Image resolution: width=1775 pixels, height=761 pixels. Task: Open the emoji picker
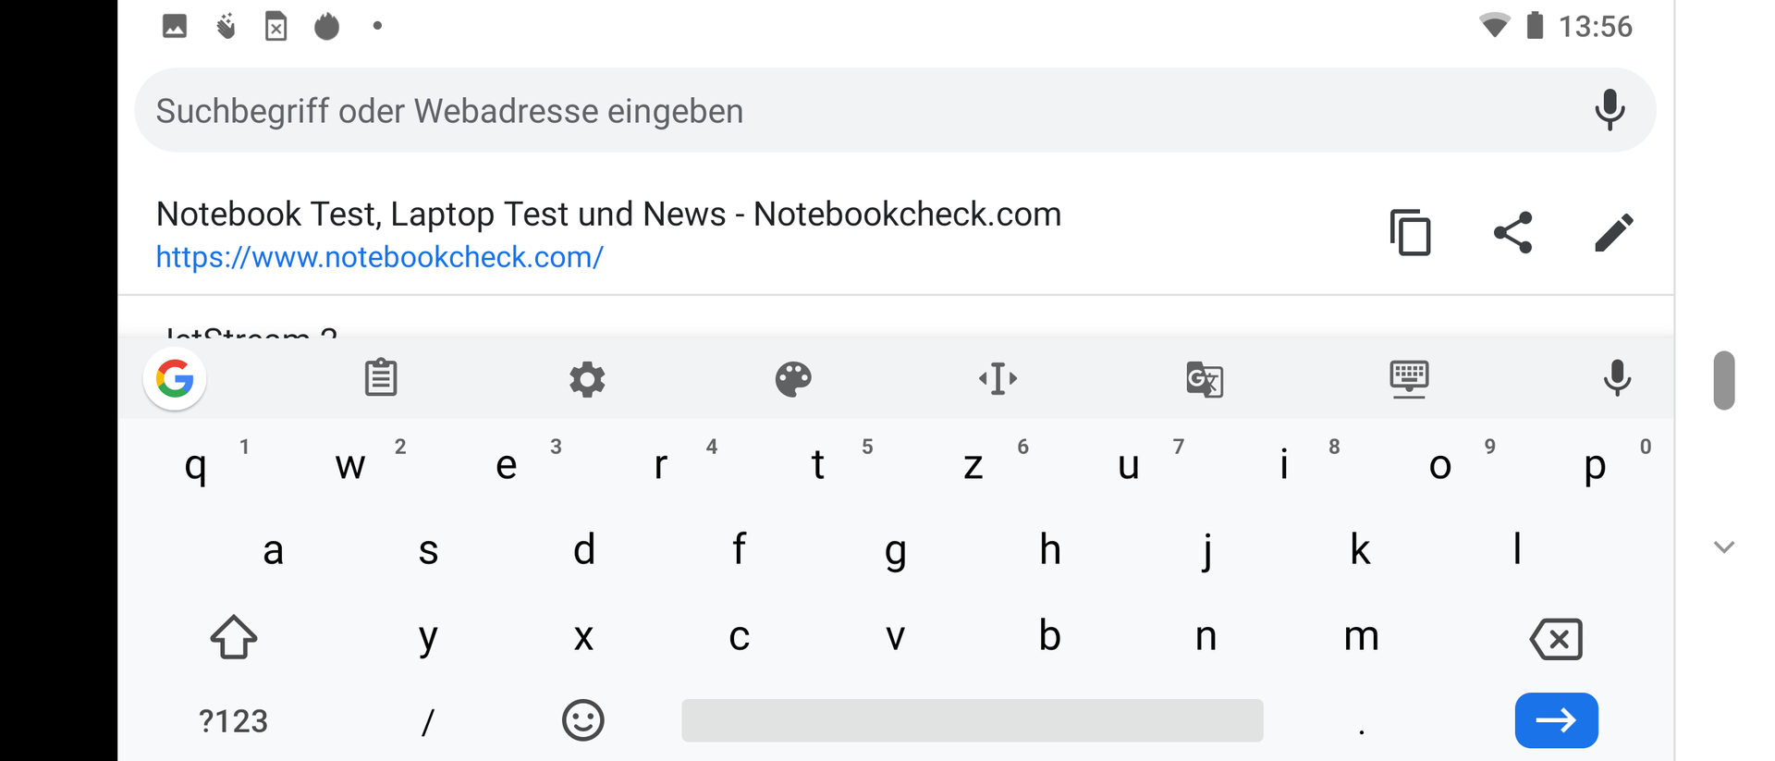[x=583, y=720]
